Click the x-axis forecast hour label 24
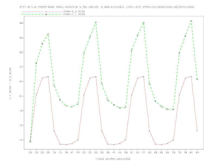Screen dimensions: 215x166 point(78,152)
